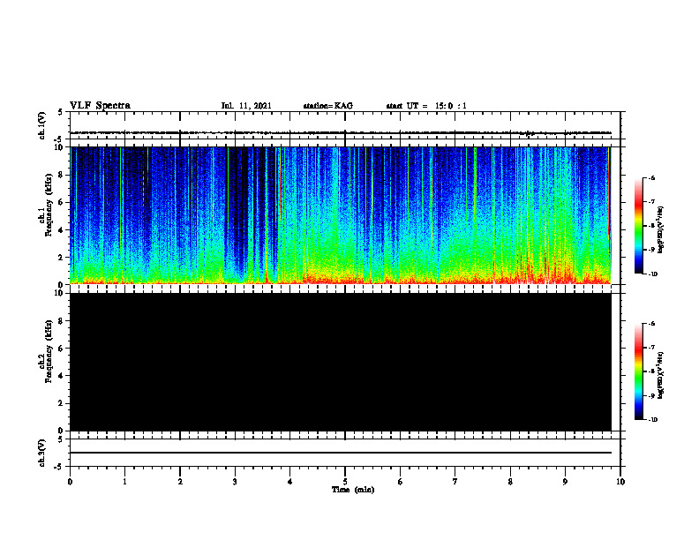
Task: Select the date text "Jul. 11, 2021"
Action: (246, 106)
